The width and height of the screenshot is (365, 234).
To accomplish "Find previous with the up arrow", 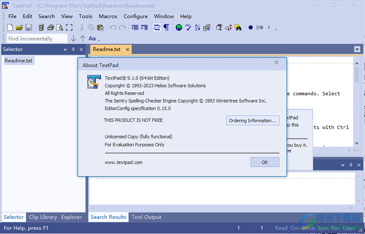I will (83, 38).
